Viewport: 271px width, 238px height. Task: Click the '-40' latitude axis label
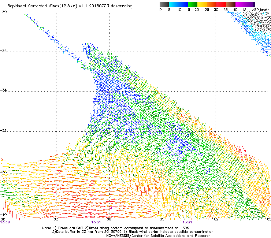(3, 215)
